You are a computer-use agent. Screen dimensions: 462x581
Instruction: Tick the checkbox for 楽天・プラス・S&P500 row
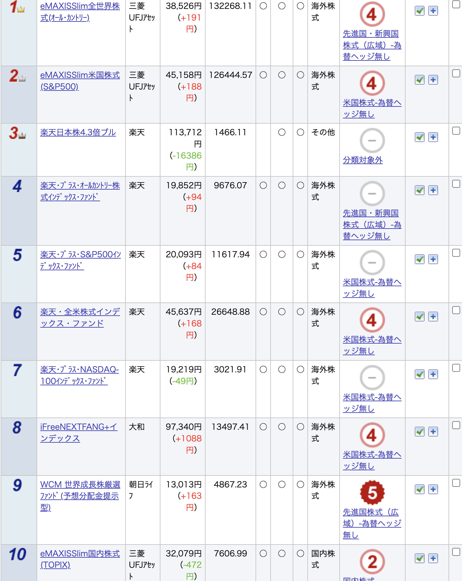pos(456,253)
